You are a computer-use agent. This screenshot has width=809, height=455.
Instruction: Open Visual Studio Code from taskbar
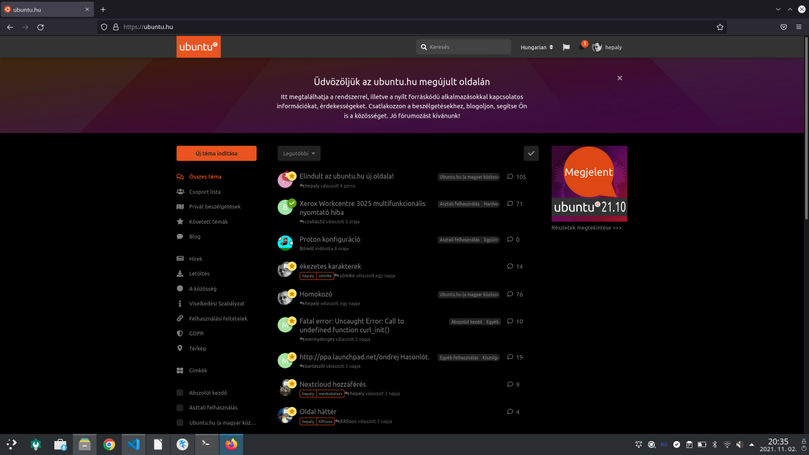click(x=133, y=444)
